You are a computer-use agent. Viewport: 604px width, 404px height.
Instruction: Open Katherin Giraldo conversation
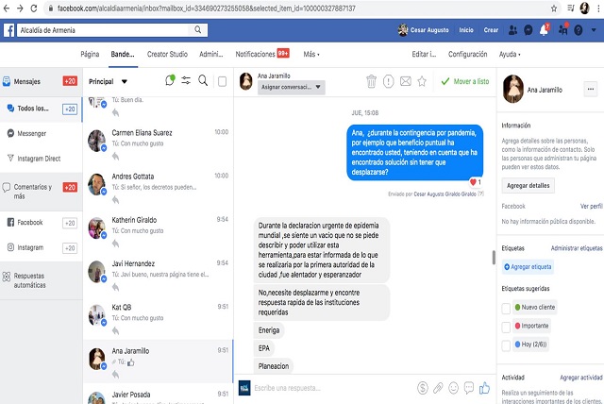click(x=158, y=230)
